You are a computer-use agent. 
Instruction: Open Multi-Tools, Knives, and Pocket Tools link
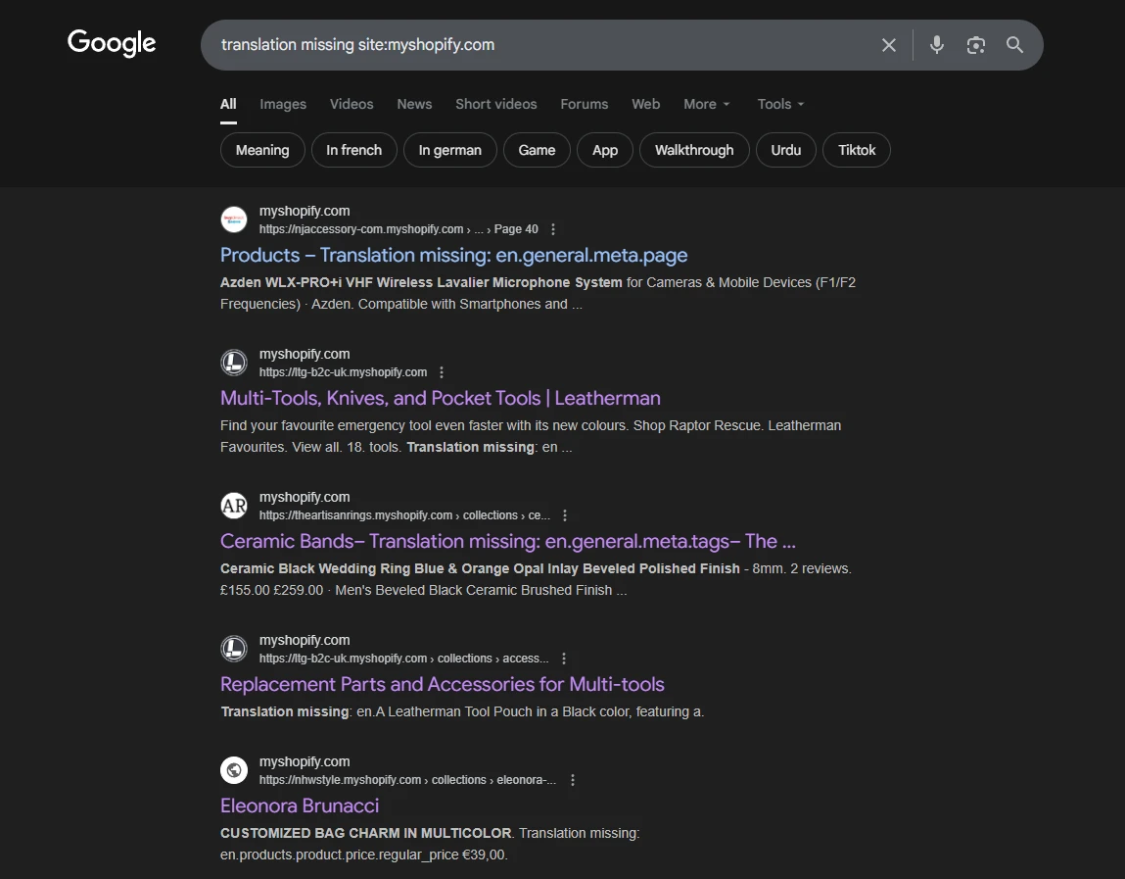click(441, 398)
